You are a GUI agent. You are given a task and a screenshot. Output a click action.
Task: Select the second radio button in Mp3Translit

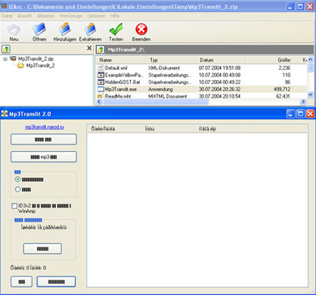pos(17,189)
